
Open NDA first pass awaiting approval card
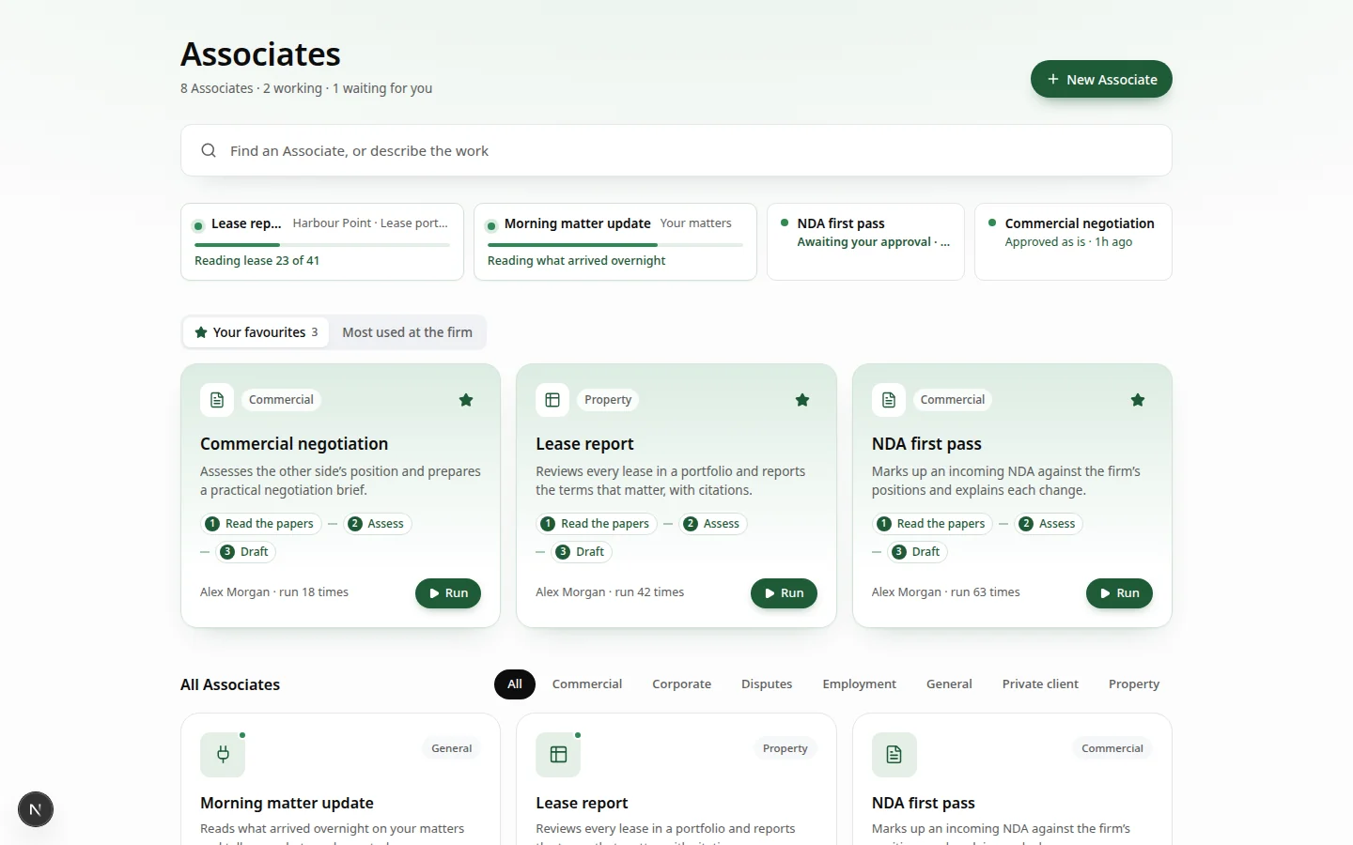pyautogui.click(x=865, y=242)
